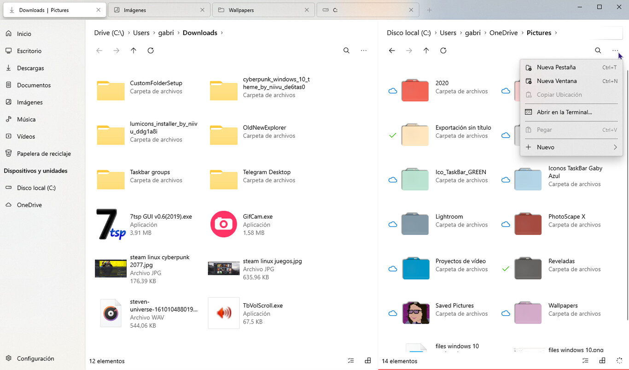Click the back arrow in the left pane
The height and width of the screenshot is (370, 629).
pyautogui.click(x=99, y=51)
